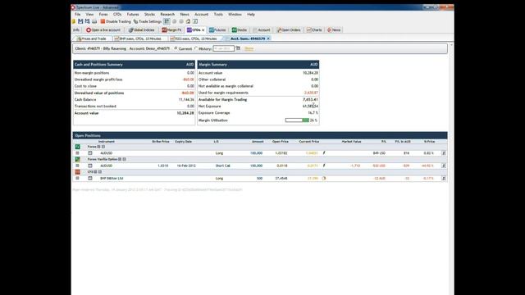
Task: Click the Forex Vanilla Option group icon
Action: (78, 159)
